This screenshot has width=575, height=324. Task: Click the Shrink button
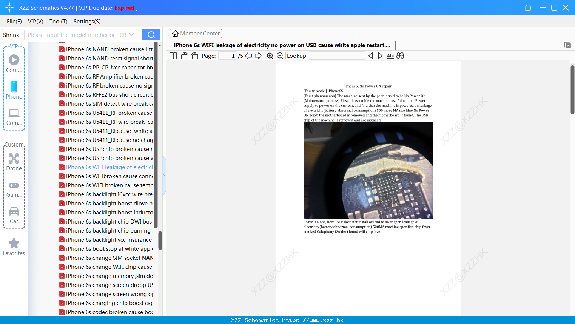[x=11, y=35]
